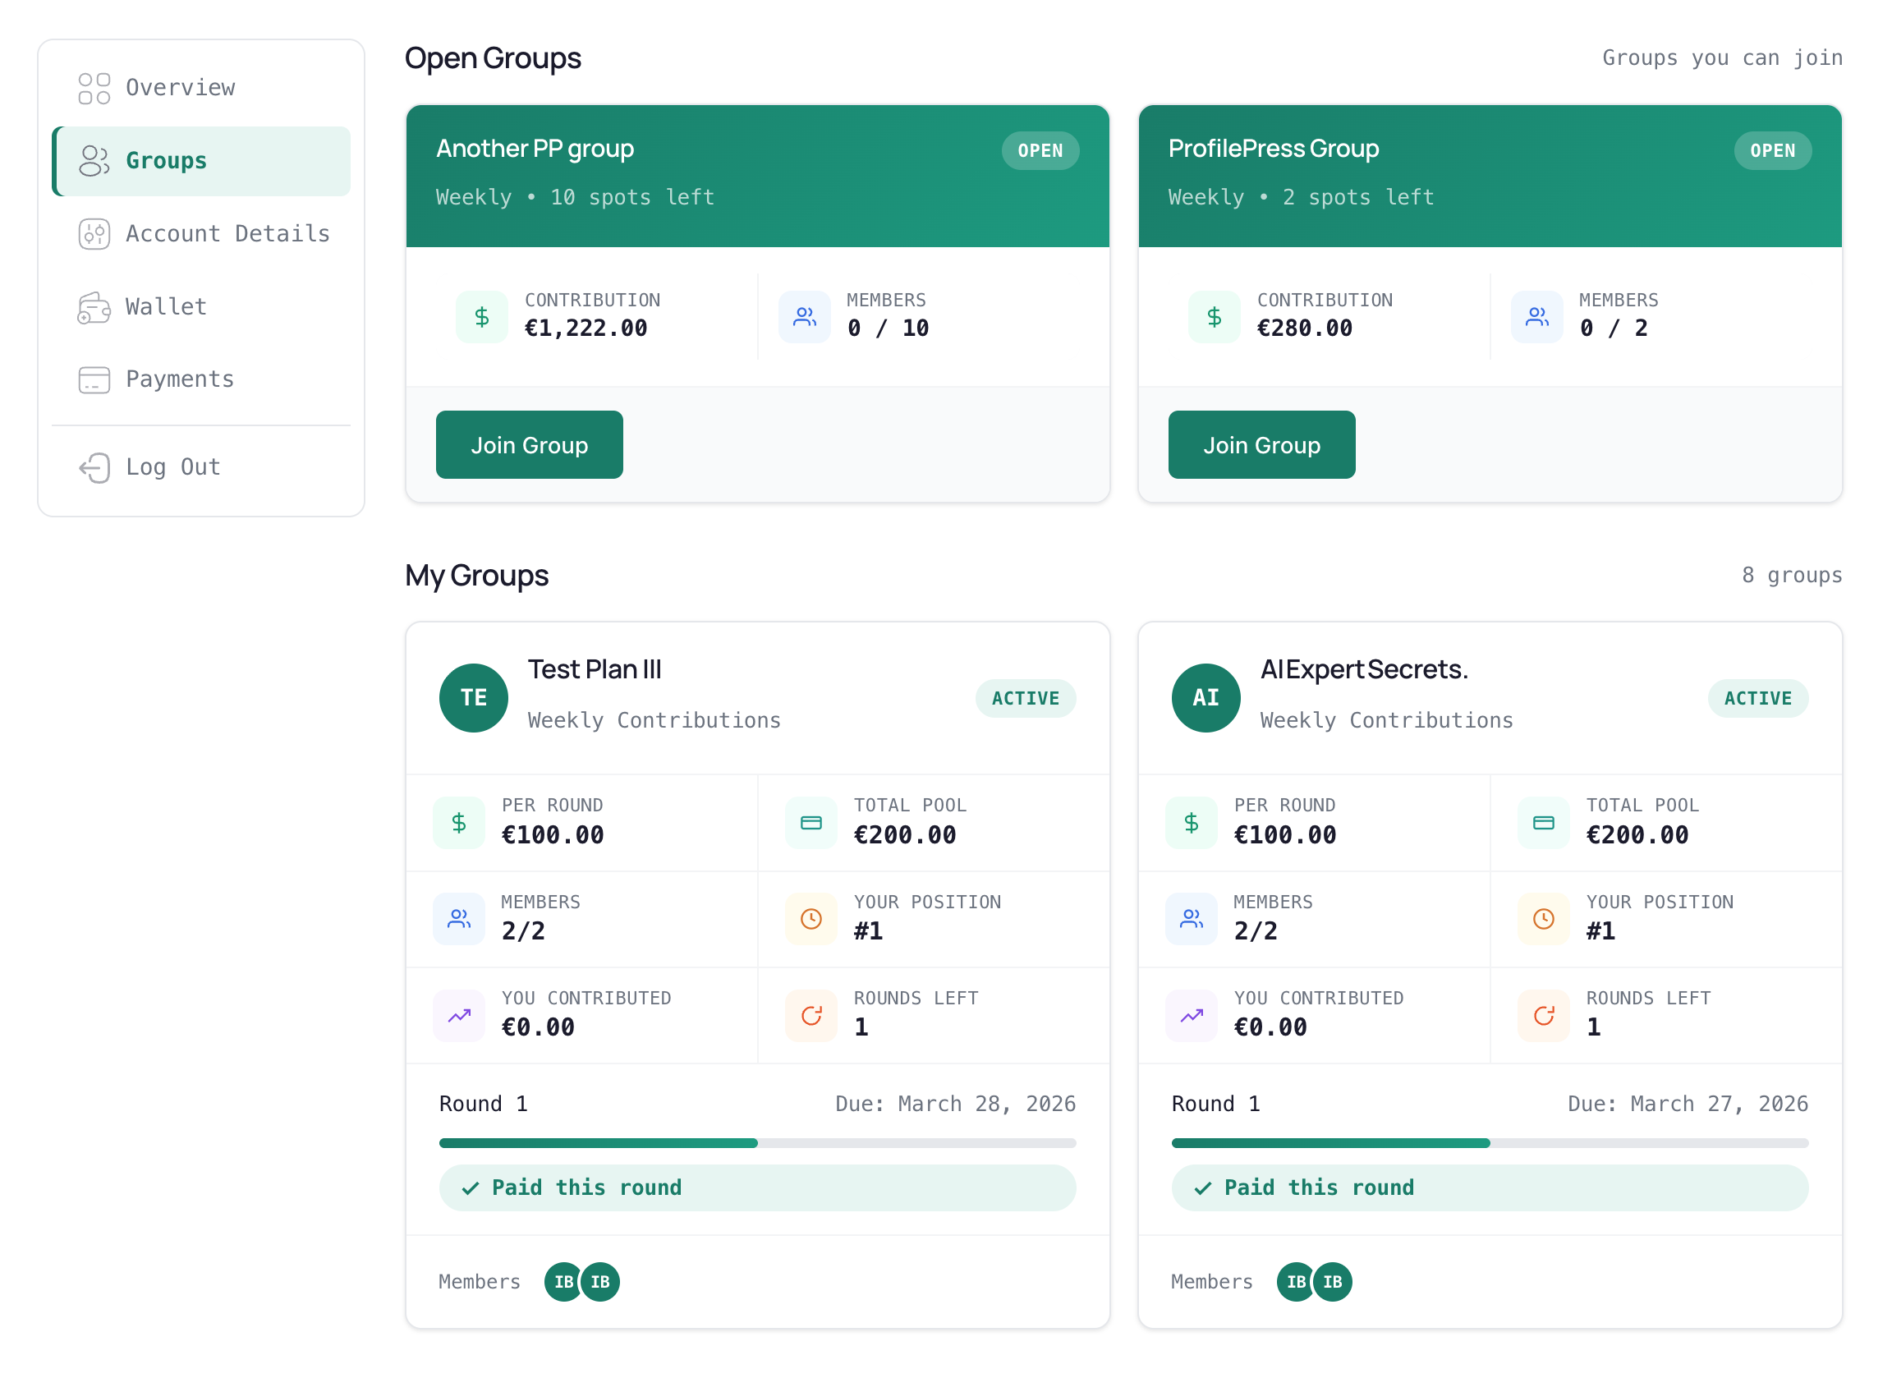Image resolution: width=1892 pixels, height=1378 pixels.
Task: Click ACTIVE badge on AIExpertSecrets
Action: click(x=1757, y=698)
